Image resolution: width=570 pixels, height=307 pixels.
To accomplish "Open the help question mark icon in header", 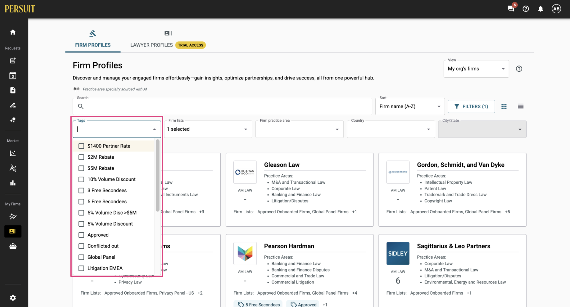I will [526, 9].
